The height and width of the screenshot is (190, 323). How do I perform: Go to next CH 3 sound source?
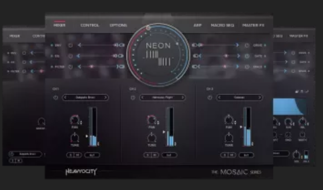point(259,97)
